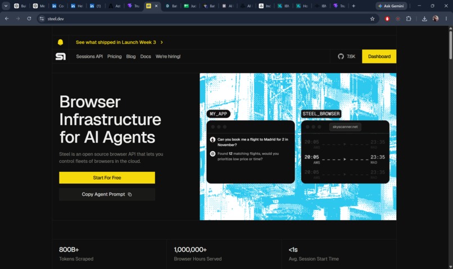
Task: Click the browser forward arrow
Action: tap(18, 19)
